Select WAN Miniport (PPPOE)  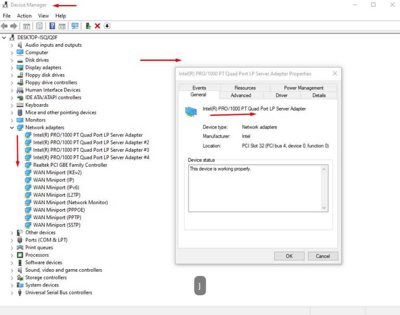click(59, 210)
